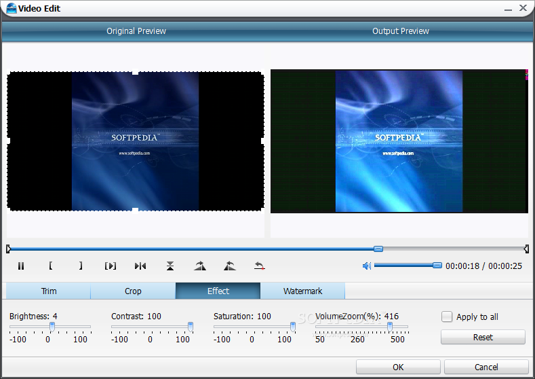Set trim start point with left bracket icon
Viewport: 535px width, 379px height.
pos(50,266)
